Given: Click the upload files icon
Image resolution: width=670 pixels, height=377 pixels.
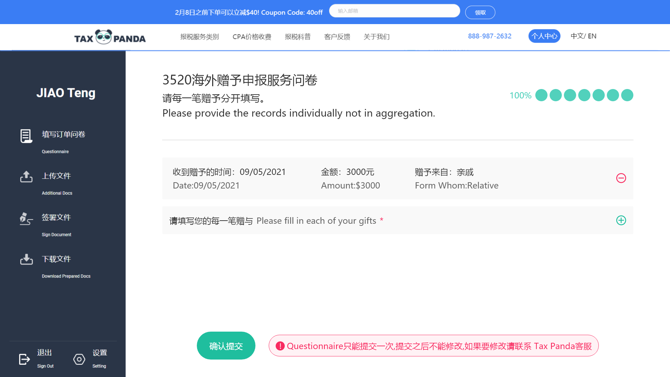Looking at the screenshot, I should [x=26, y=177].
